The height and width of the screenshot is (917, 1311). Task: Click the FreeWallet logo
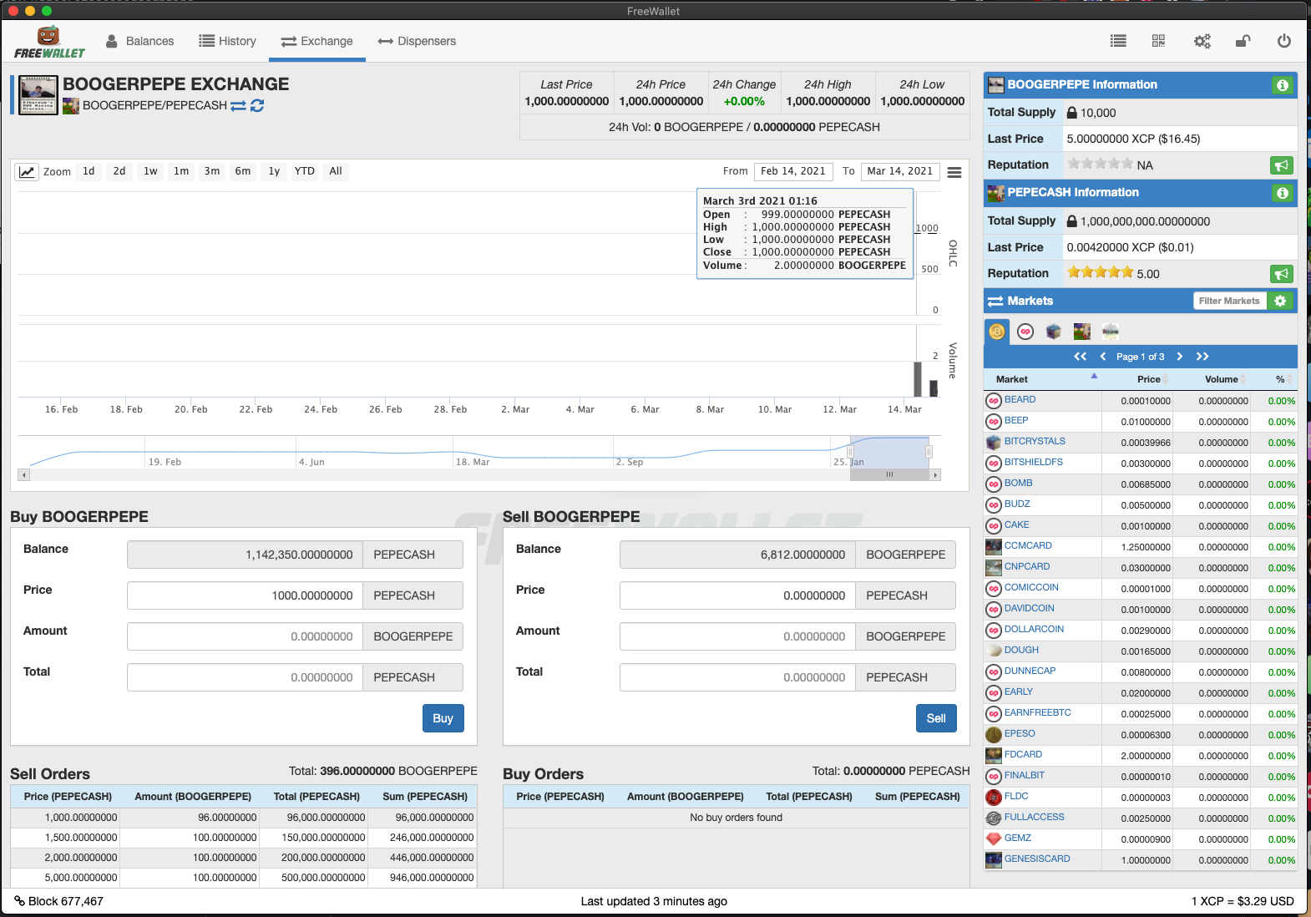click(49, 42)
